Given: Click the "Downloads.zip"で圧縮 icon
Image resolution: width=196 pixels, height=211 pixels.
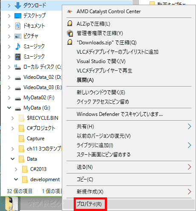Looking at the screenshot, I should [70, 42].
